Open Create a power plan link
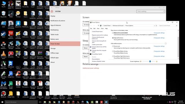This screenshot has height=104, width=185. [x=97, y=44]
